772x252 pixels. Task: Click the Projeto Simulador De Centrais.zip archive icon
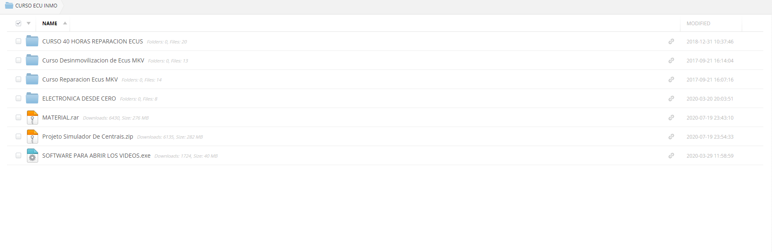pos(32,137)
